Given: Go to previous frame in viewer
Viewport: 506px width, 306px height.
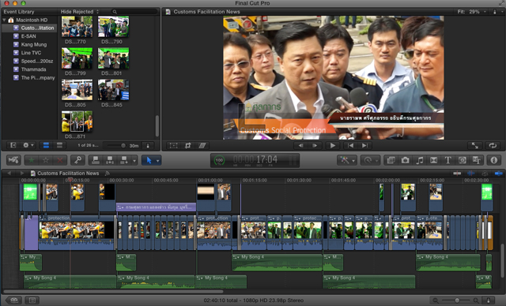Looking at the screenshot, I should click(300, 146).
